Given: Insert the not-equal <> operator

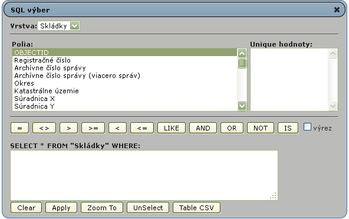Looking at the screenshot, I should click(44, 128).
